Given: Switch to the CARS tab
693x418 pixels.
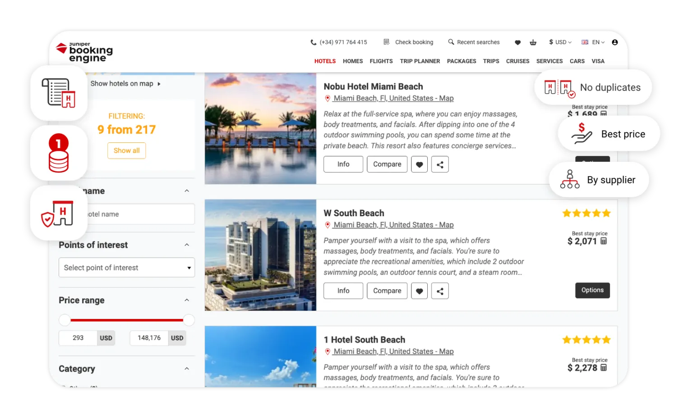Looking at the screenshot, I should pyautogui.click(x=577, y=61).
